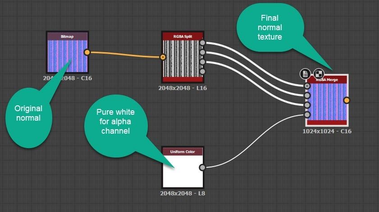Click the bottom alpha input of RGBA Merge
This screenshot has width=379, height=212.
[307, 115]
